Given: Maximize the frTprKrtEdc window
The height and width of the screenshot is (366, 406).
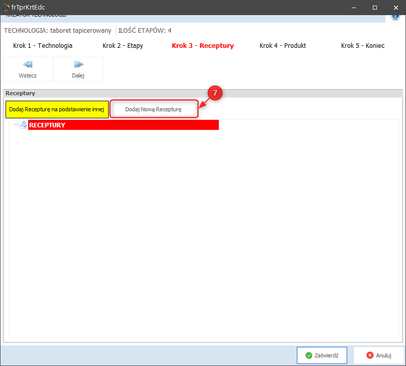Looking at the screenshot, I should [375, 8].
